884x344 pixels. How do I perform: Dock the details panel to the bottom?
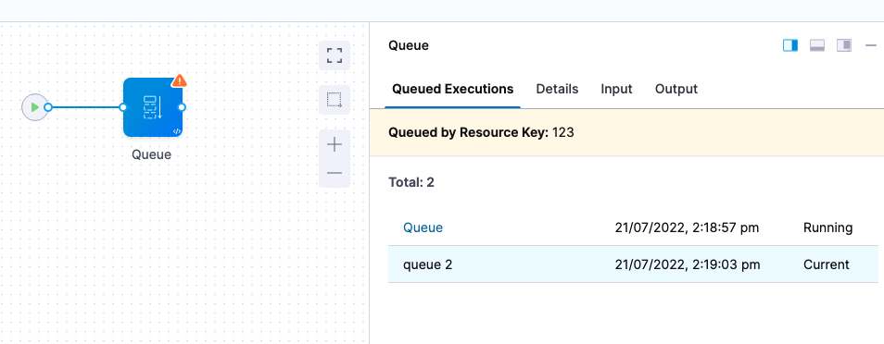[817, 45]
